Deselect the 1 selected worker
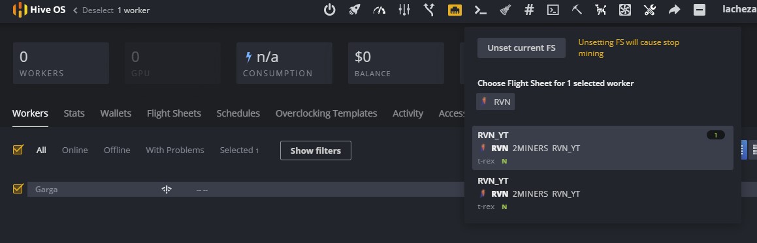Image resolution: width=757 pixels, height=243 pixels. pyautogui.click(x=112, y=10)
